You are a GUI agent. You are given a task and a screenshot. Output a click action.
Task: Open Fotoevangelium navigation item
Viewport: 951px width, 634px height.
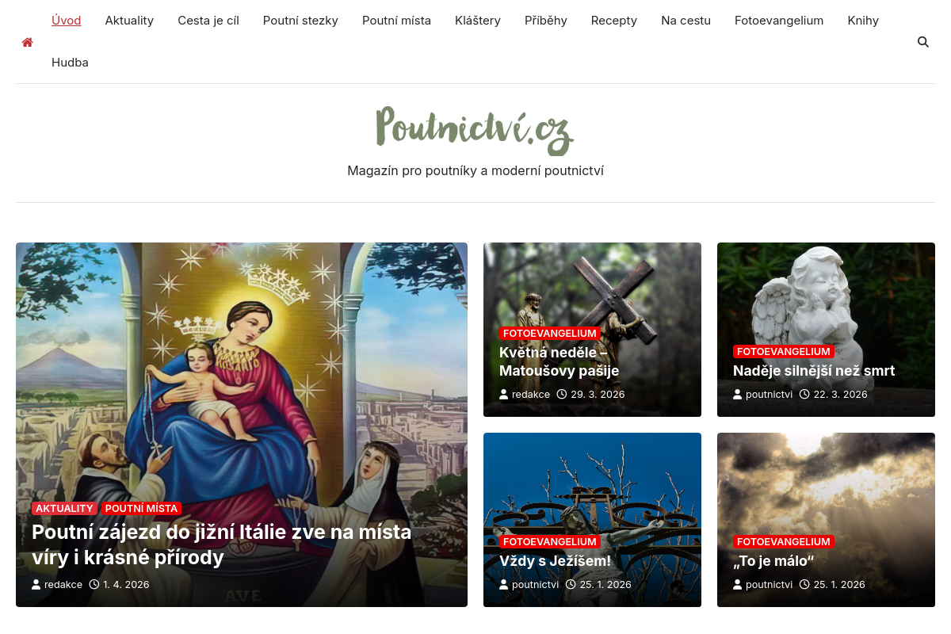tap(779, 21)
